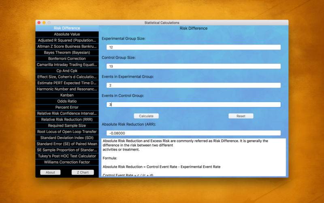Screen dimensions: 324x203
Task: Open the Cp And Cpk calculator
Action: [67, 71]
